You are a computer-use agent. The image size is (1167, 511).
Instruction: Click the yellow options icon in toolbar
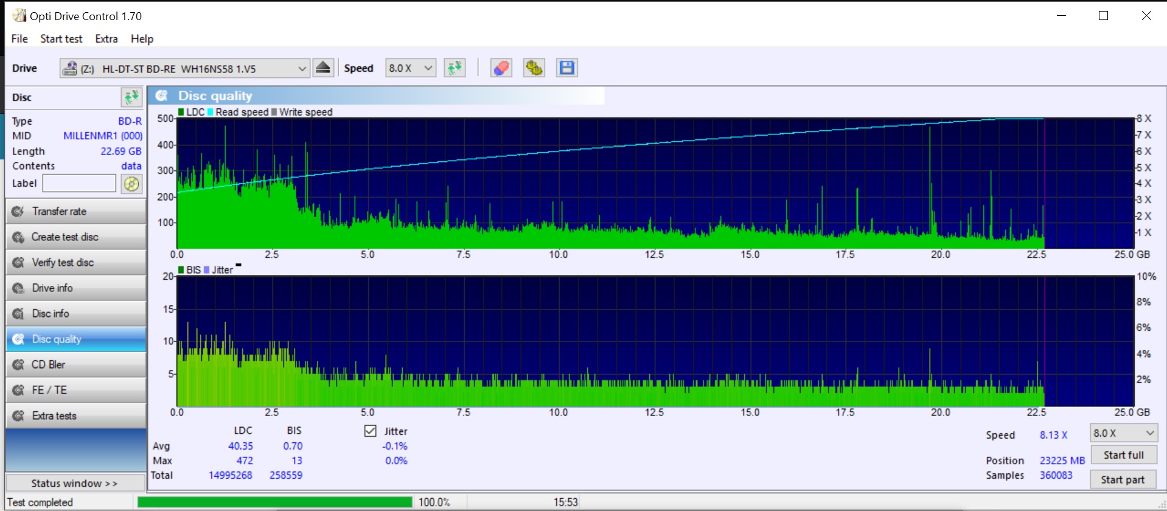[x=534, y=68]
